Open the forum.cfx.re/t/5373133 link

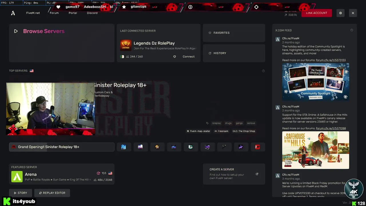click(x=331, y=60)
